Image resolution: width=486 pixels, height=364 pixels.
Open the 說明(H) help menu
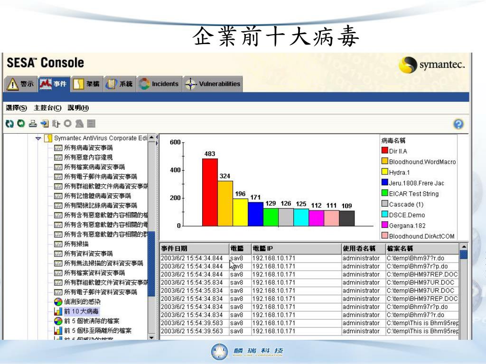[x=78, y=108]
